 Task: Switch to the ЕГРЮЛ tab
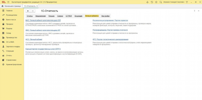(69, 16)
